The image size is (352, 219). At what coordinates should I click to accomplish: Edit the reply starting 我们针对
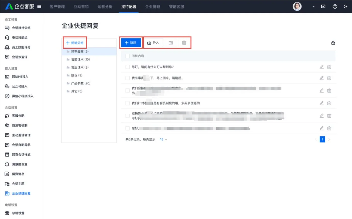[x=322, y=103]
